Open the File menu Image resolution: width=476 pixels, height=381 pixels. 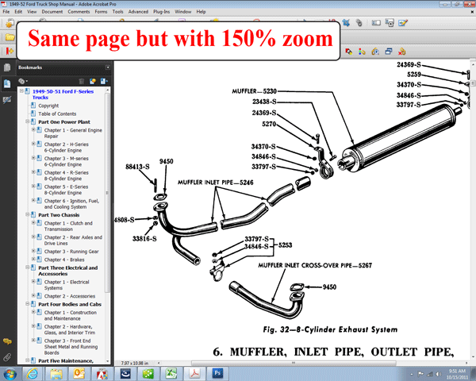(6, 12)
